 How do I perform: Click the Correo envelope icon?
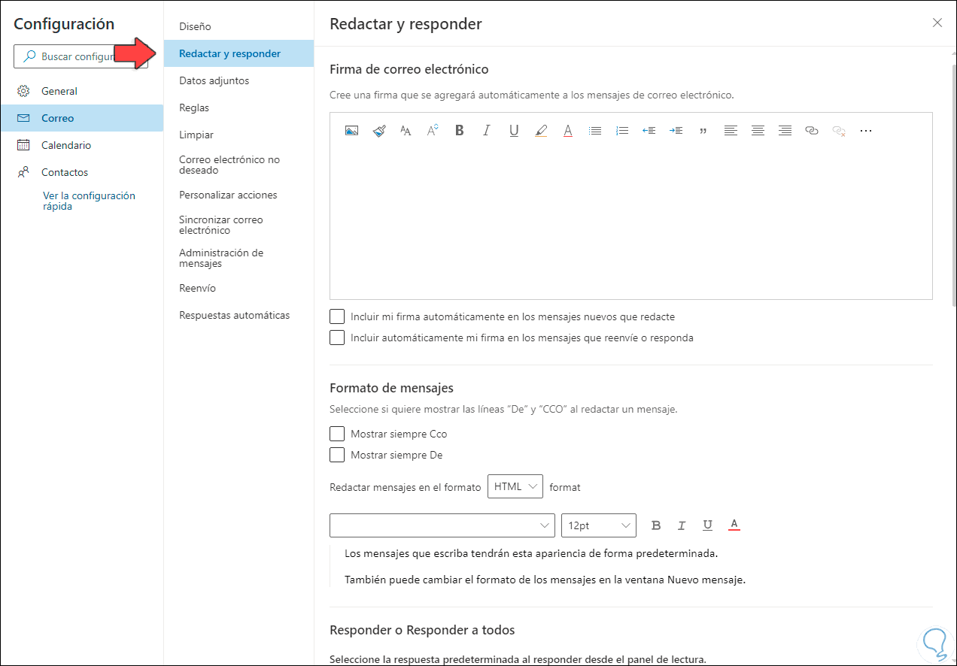click(x=23, y=118)
